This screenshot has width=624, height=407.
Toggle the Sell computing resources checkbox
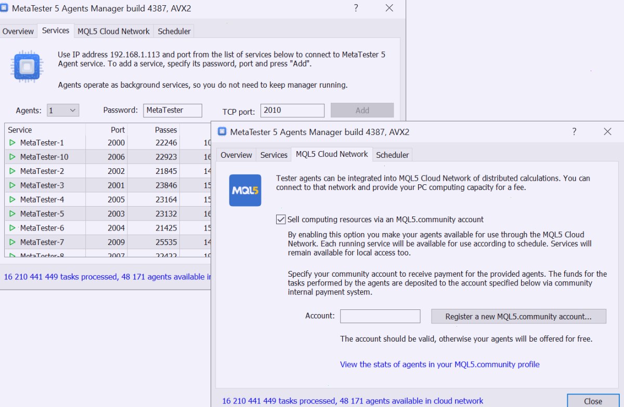pyautogui.click(x=281, y=220)
